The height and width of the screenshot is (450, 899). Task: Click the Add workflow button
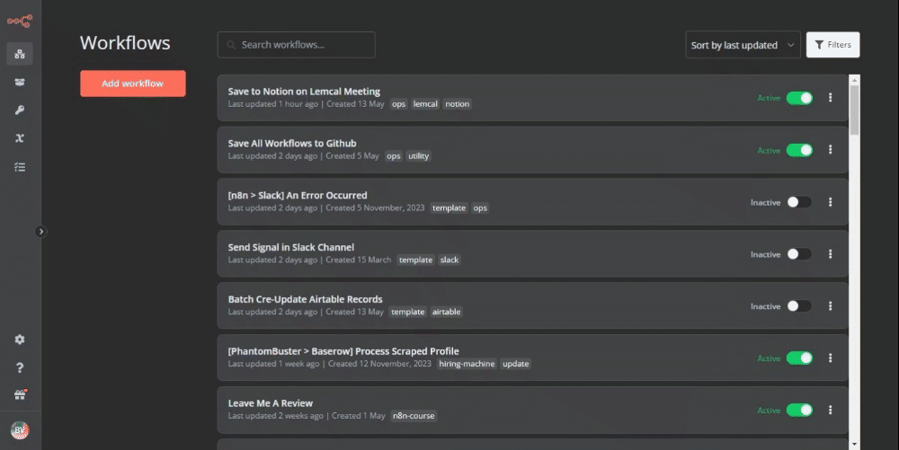(x=133, y=84)
